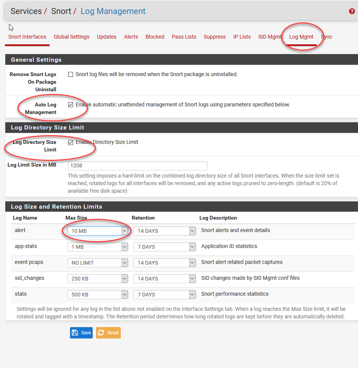The image size is (358, 368).
Task: Toggle the Auto Log Management checkbox
Action: pos(70,104)
